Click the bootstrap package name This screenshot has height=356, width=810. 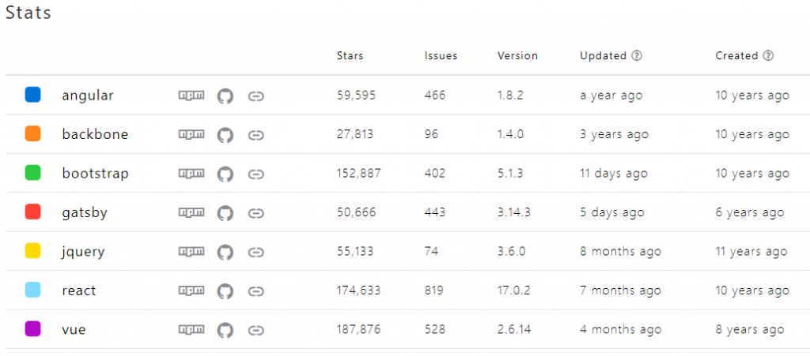[95, 174]
